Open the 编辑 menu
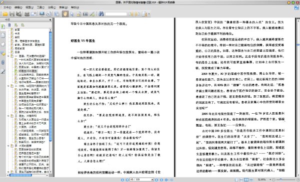The width and height of the screenshot is (300, 182). coord(18,7)
